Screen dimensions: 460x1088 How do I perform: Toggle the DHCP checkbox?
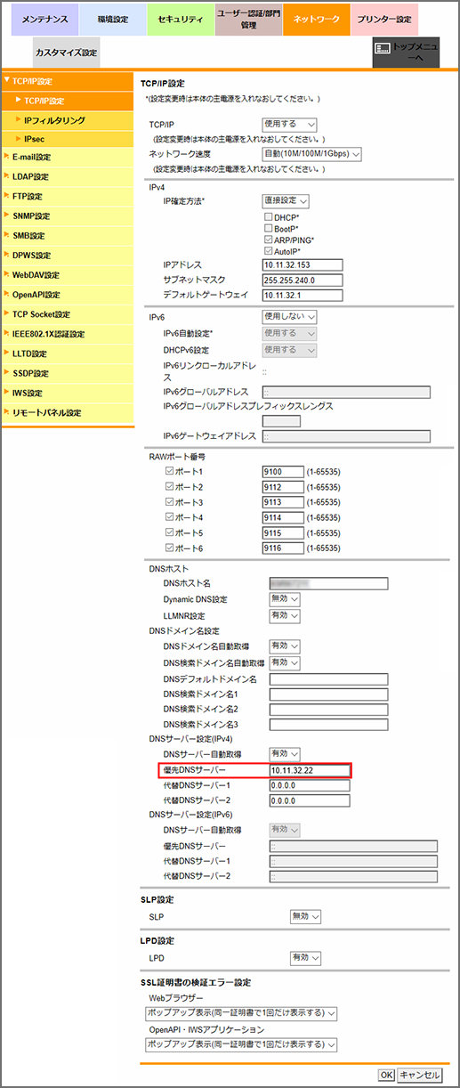[x=268, y=217]
